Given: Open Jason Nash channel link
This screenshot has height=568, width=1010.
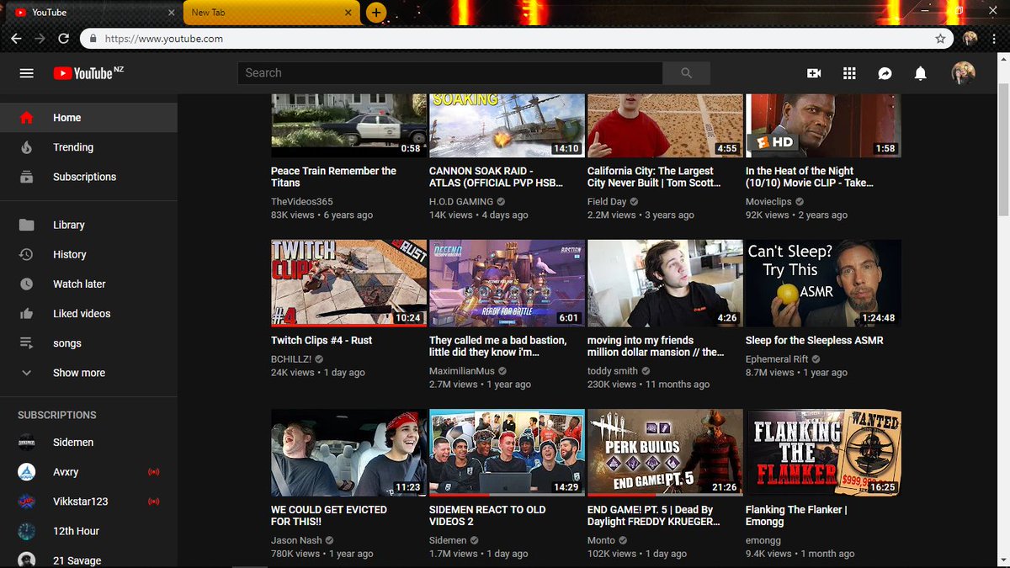Looking at the screenshot, I should point(297,540).
